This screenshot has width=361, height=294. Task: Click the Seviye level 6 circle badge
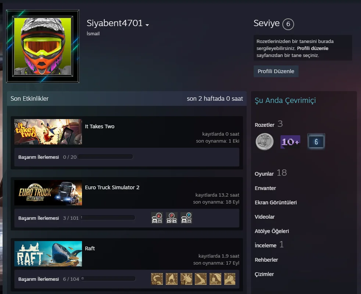pos(288,24)
